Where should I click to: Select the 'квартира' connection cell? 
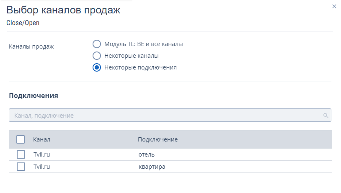tap(152, 167)
